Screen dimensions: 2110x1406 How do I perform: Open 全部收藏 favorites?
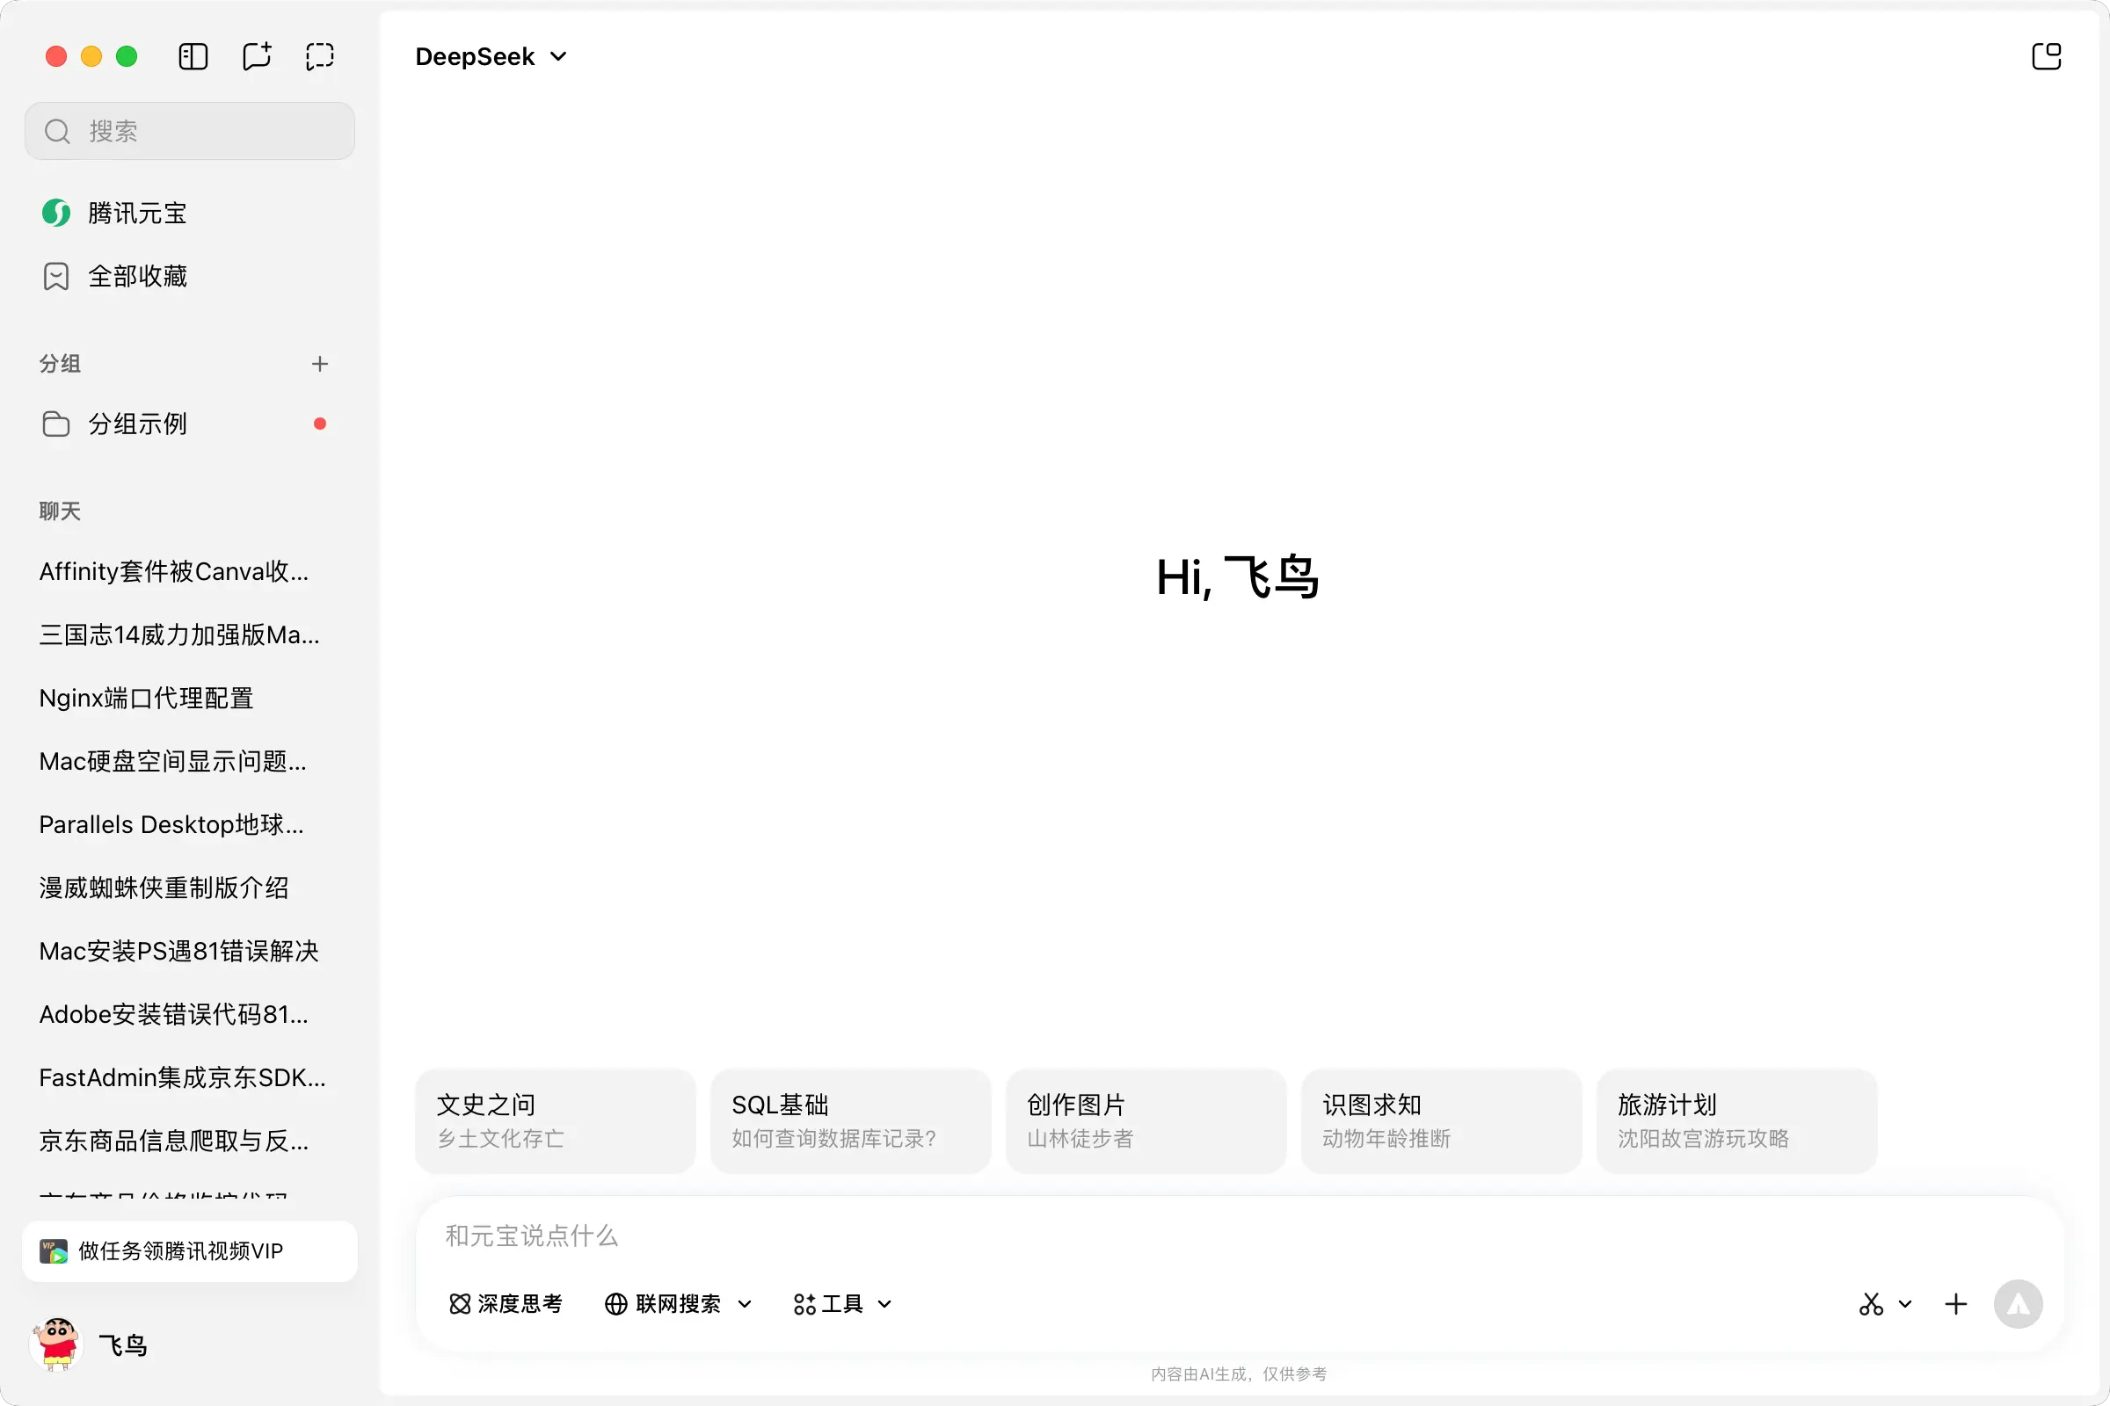[136, 276]
